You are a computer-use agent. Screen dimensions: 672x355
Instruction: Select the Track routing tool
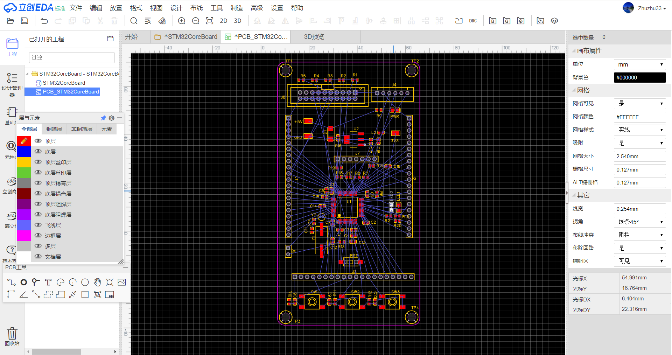pos(11,282)
